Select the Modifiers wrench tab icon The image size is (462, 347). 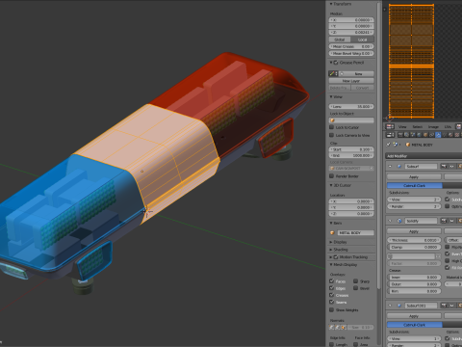pyautogui.click(x=438, y=135)
